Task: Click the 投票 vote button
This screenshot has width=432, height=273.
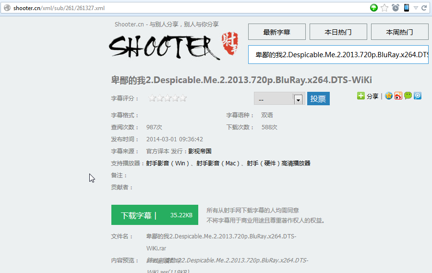Action: click(x=318, y=99)
